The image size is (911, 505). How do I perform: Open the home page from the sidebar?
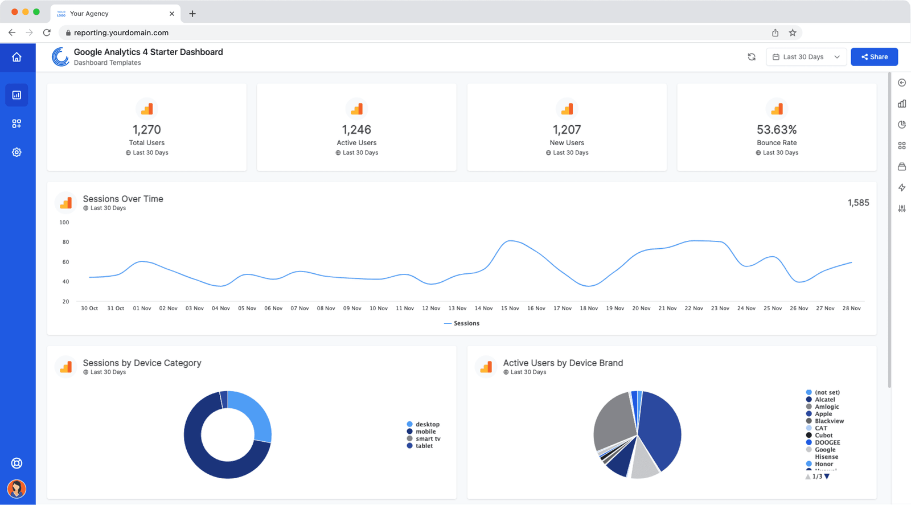coord(17,57)
